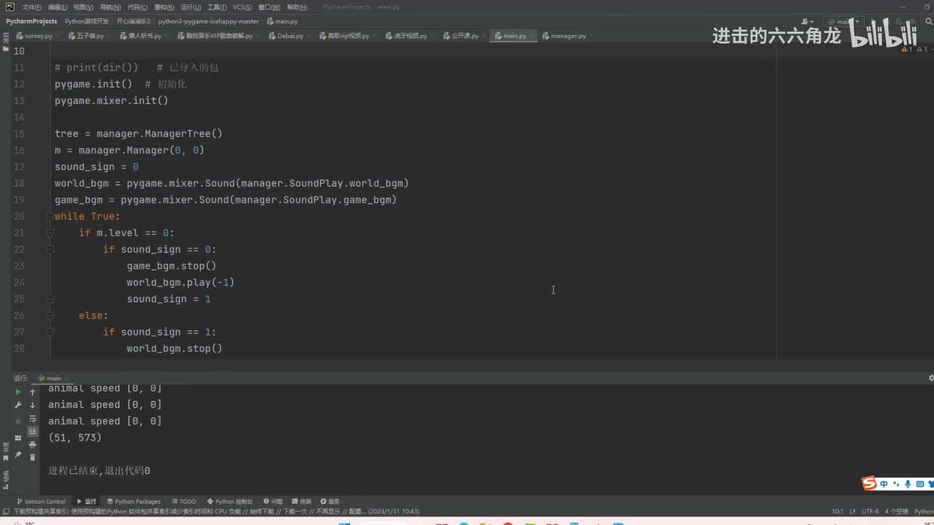Open the 运行(U) menu
This screenshot has height=525, width=934.
(x=190, y=7)
